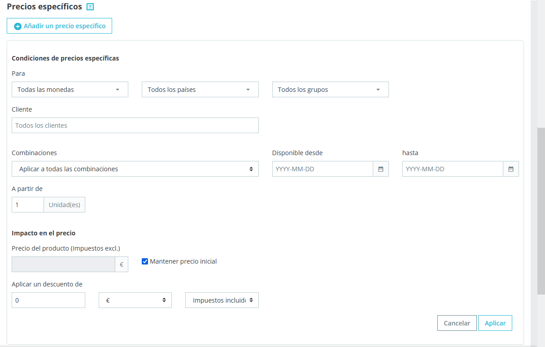Click Añadir un precio específico button
The width and height of the screenshot is (545, 347).
pos(59,26)
